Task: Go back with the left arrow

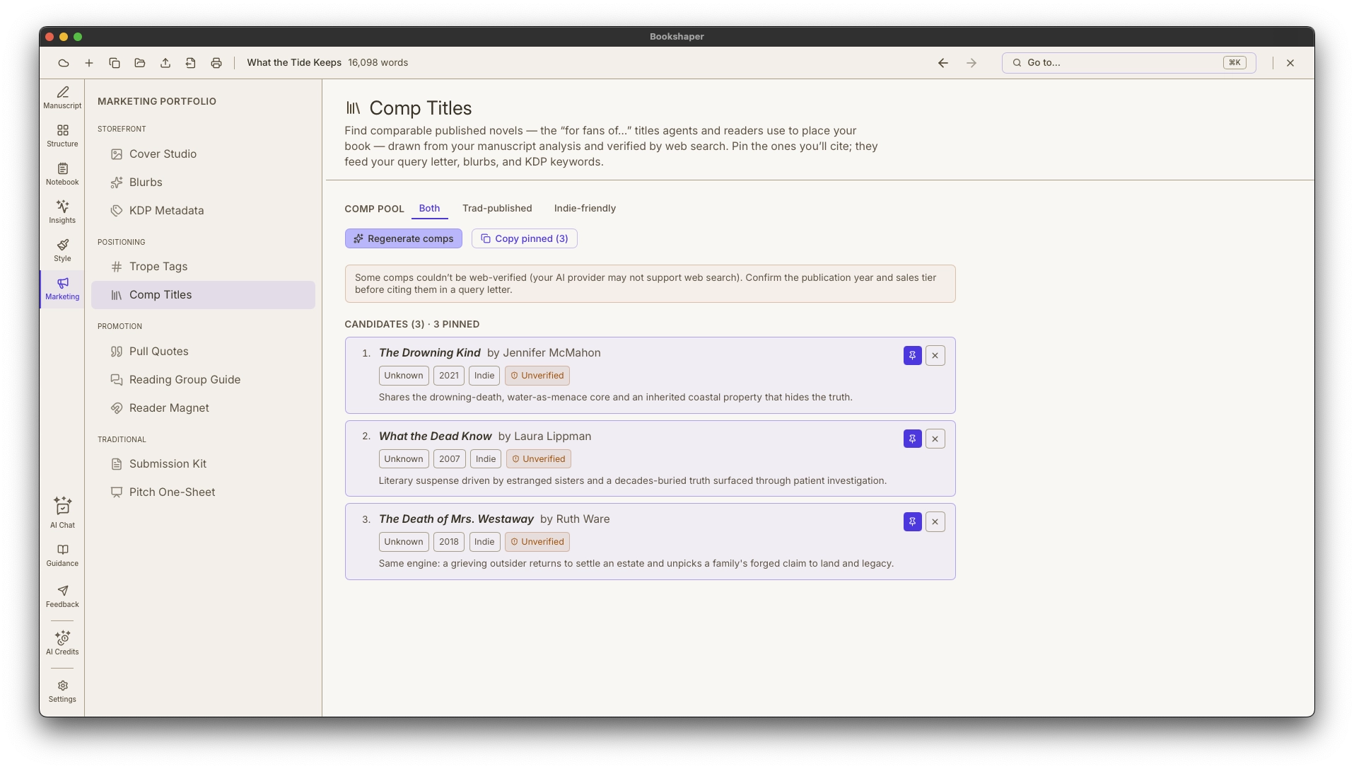Action: (x=943, y=63)
